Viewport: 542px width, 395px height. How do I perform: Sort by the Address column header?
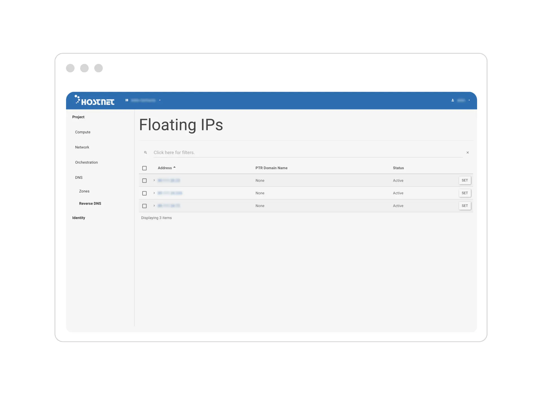click(x=165, y=168)
